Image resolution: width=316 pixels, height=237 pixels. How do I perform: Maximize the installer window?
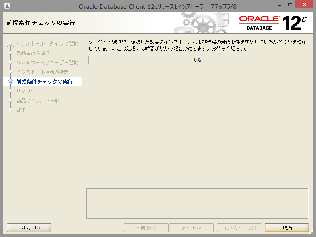(x=290, y=5)
